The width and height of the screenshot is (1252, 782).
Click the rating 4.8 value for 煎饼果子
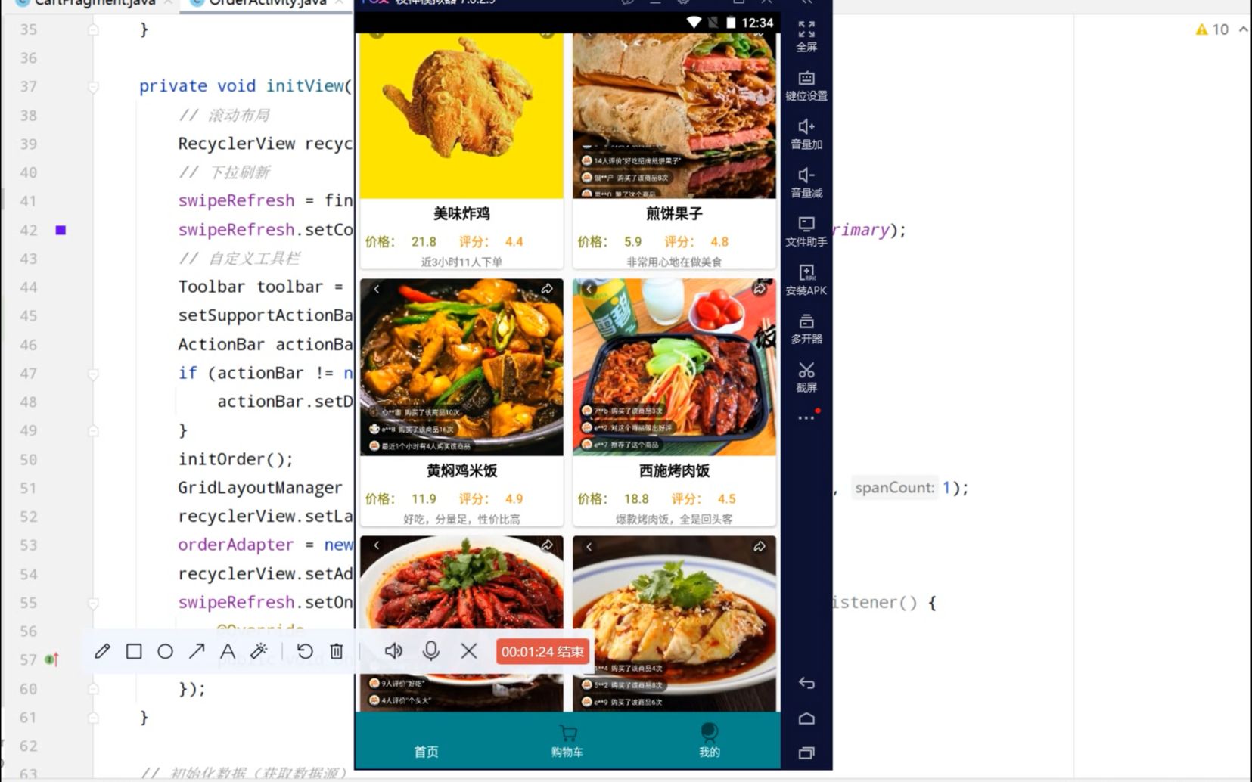coord(719,242)
